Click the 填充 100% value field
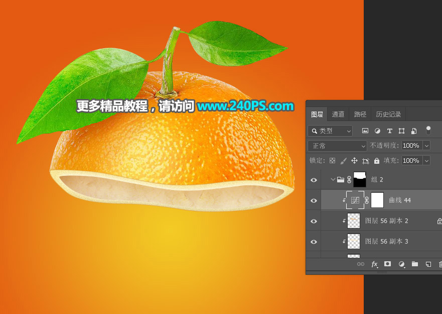The height and width of the screenshot is (314, 442). pyautogui.click(x=412, y=161)
